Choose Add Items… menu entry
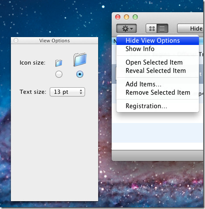Image resolution: width=205 pixels, height=209 pixels. pyautogui.click(x=157, y=84)
